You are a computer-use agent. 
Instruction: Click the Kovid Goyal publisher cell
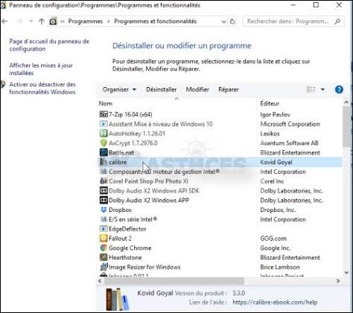click(x=276, y=162)
